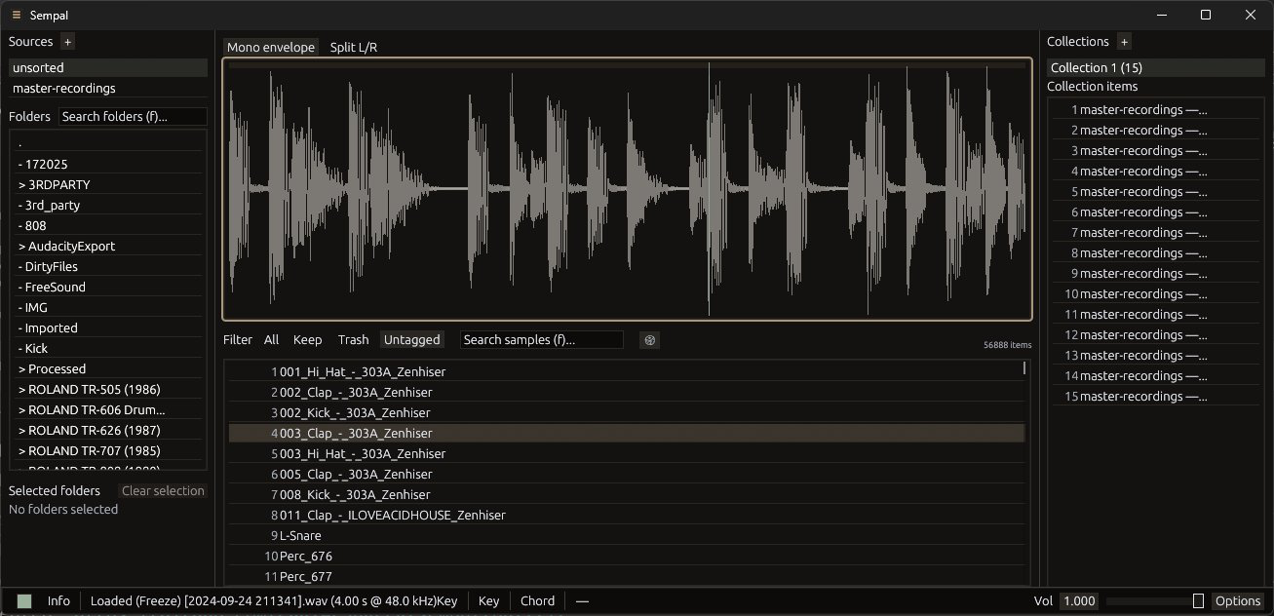
Task: Select sample 003_Clap_-_303A_Zenhiser in the list
Action: [390, 433]
